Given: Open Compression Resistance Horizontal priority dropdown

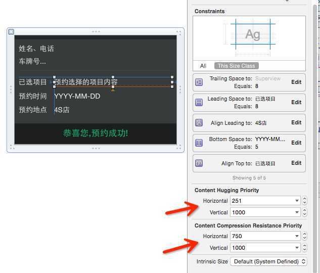Looking at the screenshot, I should 297,236.
